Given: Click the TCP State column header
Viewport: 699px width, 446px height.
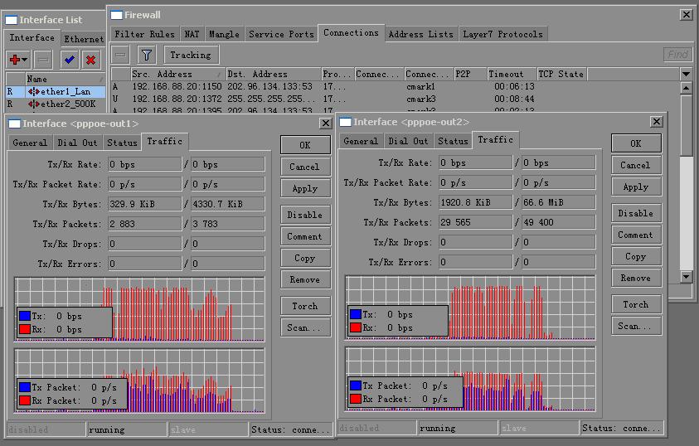Looking at the screenshot, I should [561, 74].
